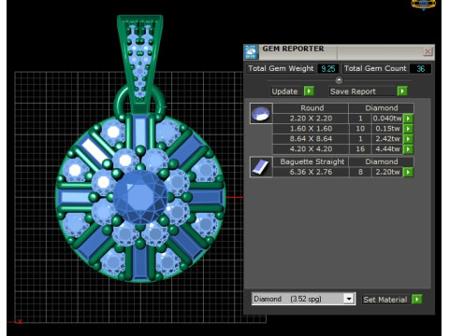
Task: Click the green arrow for 6.36 X 2.76 row
Action: (408, 172)
